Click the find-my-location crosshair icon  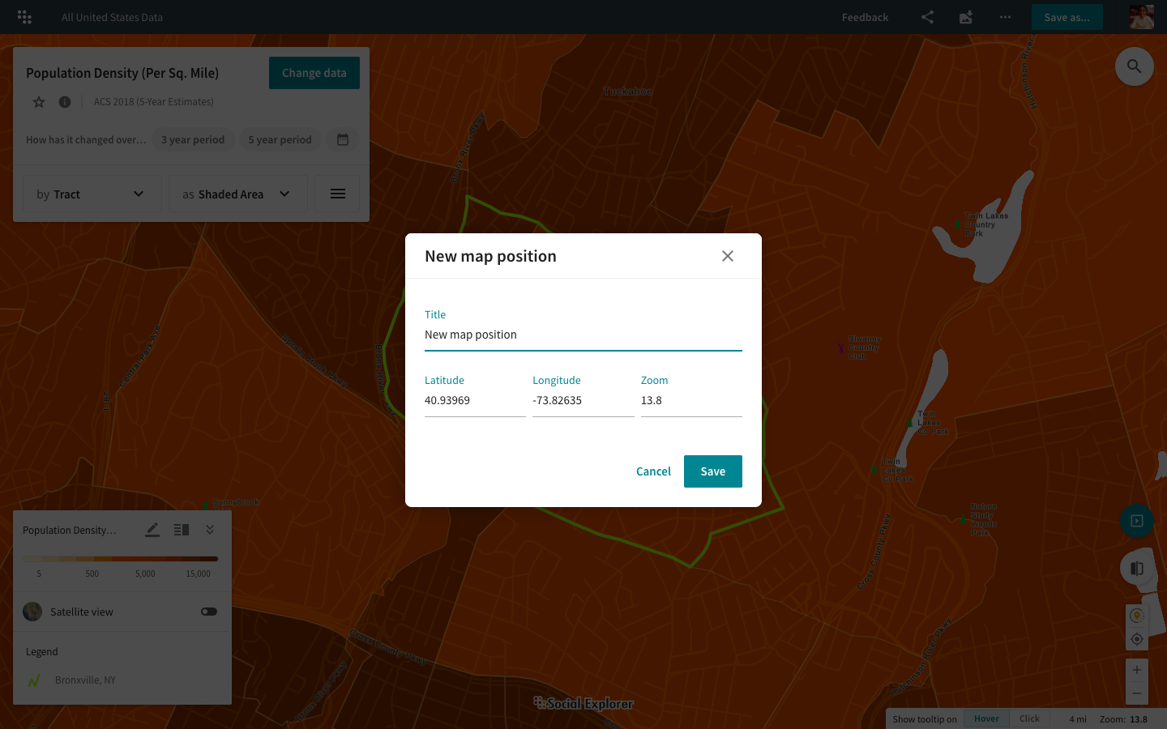click(x=1136, y=638)
